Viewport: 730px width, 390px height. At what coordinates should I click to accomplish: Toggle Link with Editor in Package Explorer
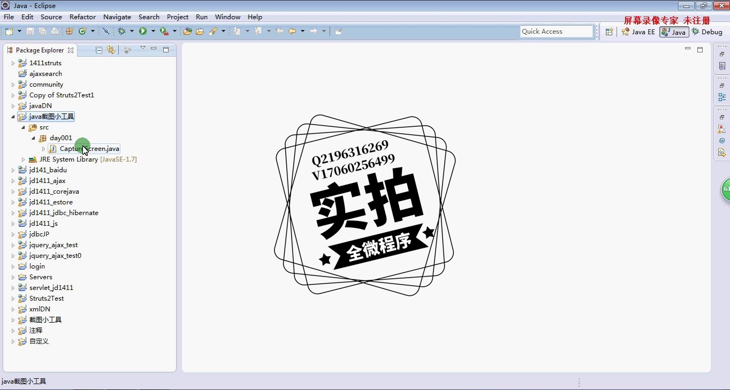tap(111, 50)
